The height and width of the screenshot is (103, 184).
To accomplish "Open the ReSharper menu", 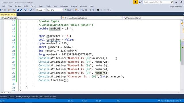I will [x=64, y=6].
